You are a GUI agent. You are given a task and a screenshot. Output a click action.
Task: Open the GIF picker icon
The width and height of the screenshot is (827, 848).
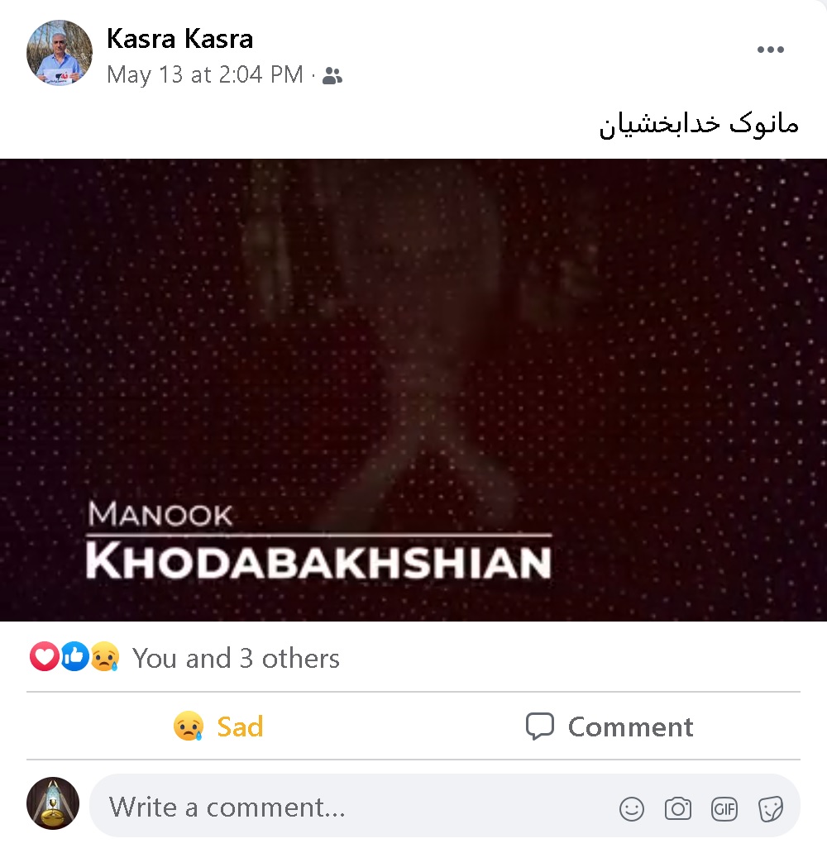(724, 809)
